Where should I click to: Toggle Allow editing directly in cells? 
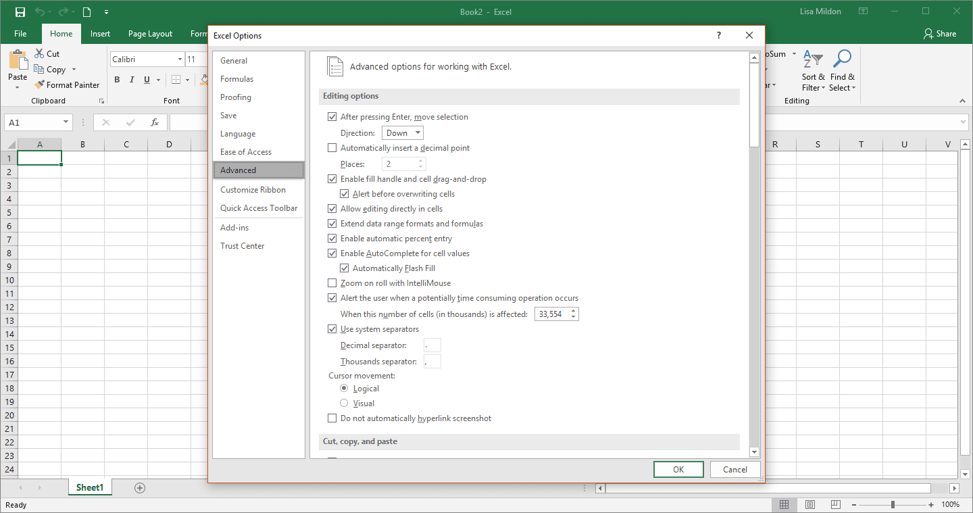tap(332, 209)
